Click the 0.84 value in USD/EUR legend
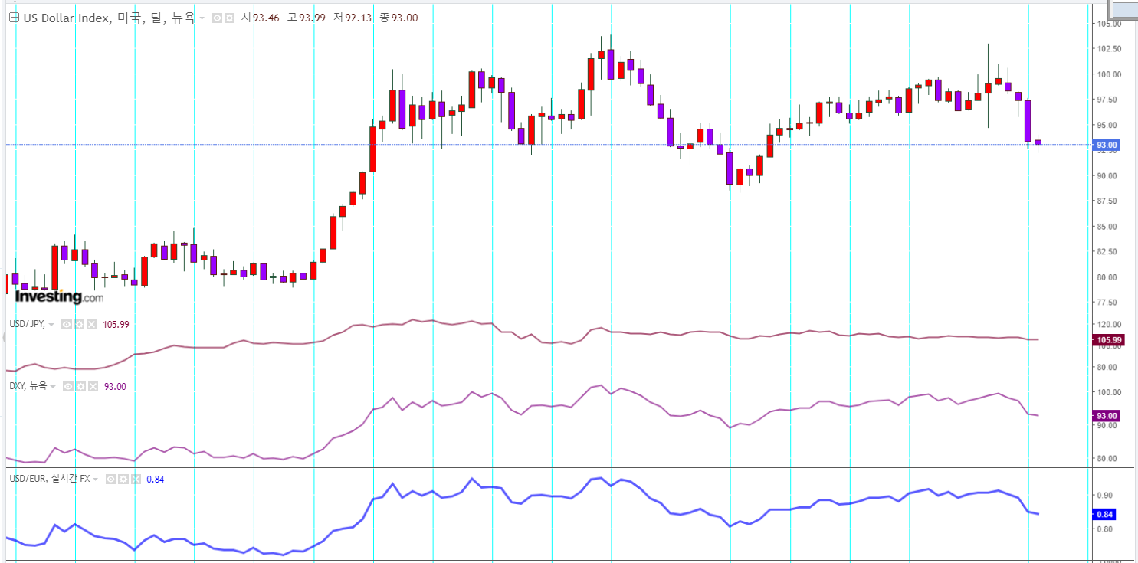The width and height of the screenshot is (1138, 563). click(155, 479)
